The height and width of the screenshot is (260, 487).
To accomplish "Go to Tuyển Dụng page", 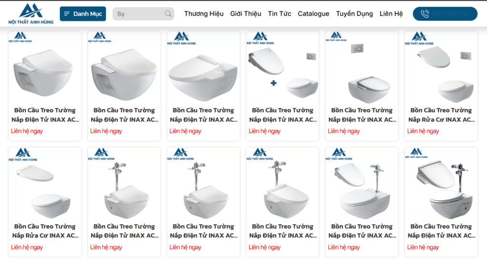I will [x=354, y=14].
